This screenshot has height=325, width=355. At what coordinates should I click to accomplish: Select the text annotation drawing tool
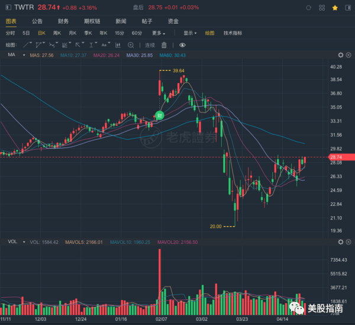tap(105, 45)
